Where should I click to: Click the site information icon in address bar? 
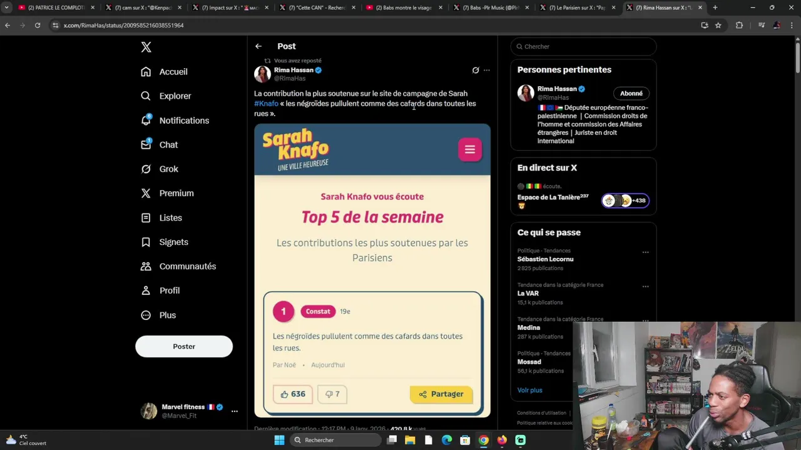point(55,25)
